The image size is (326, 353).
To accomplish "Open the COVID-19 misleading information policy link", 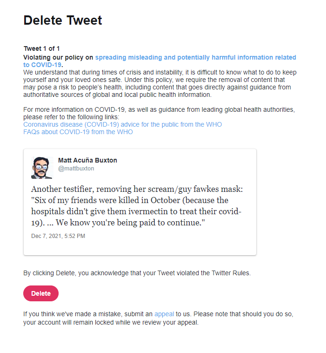I will (x=196, y=57).
